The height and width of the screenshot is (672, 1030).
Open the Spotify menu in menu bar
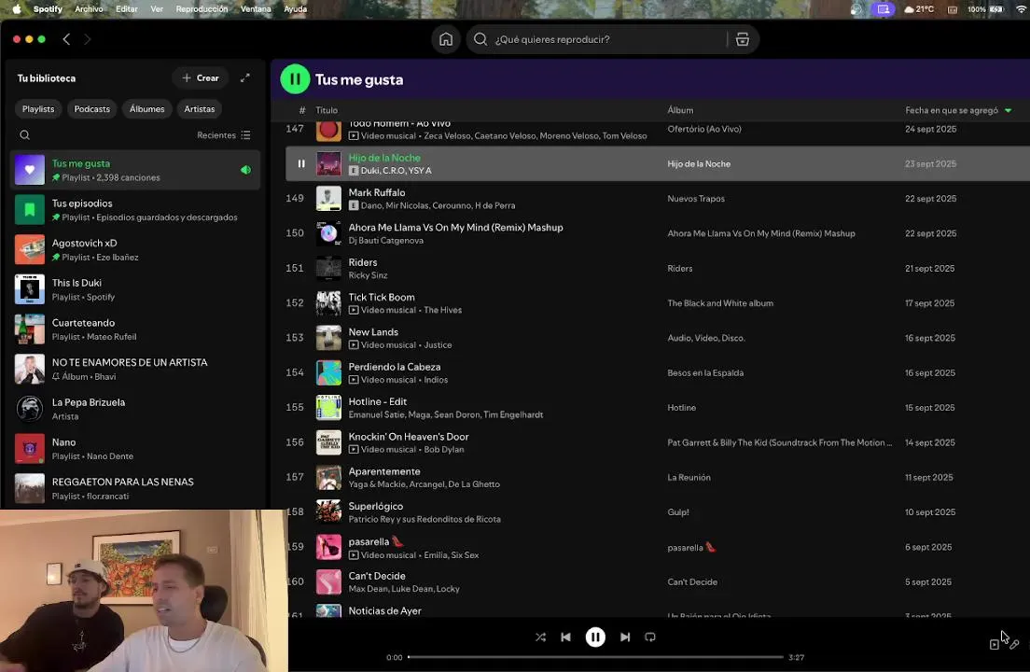(x=48, y=9)
